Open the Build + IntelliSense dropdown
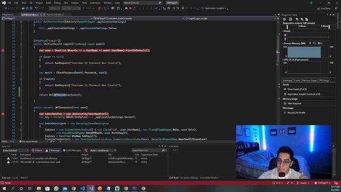The image size is (341, 192). (103, 150)
